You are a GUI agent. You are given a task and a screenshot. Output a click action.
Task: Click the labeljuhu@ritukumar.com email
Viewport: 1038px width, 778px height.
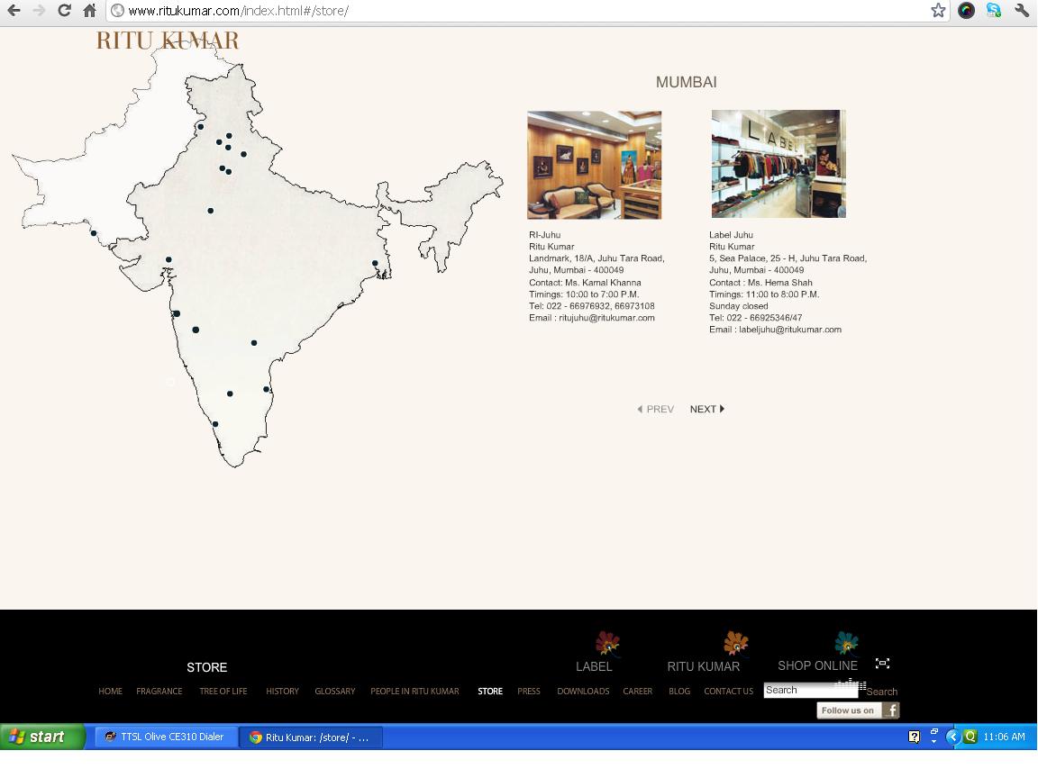tap(789, 330)
